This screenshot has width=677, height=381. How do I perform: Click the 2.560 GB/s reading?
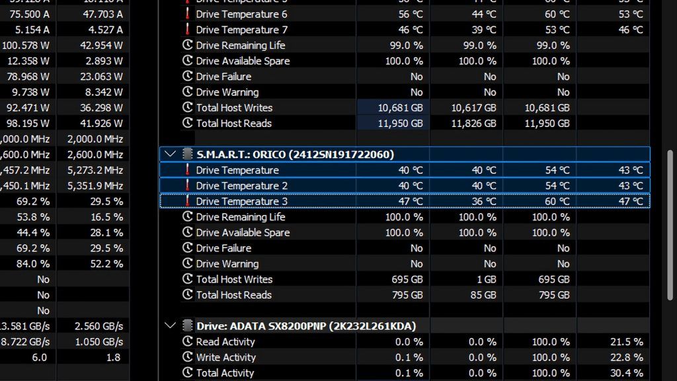[99, 326]
